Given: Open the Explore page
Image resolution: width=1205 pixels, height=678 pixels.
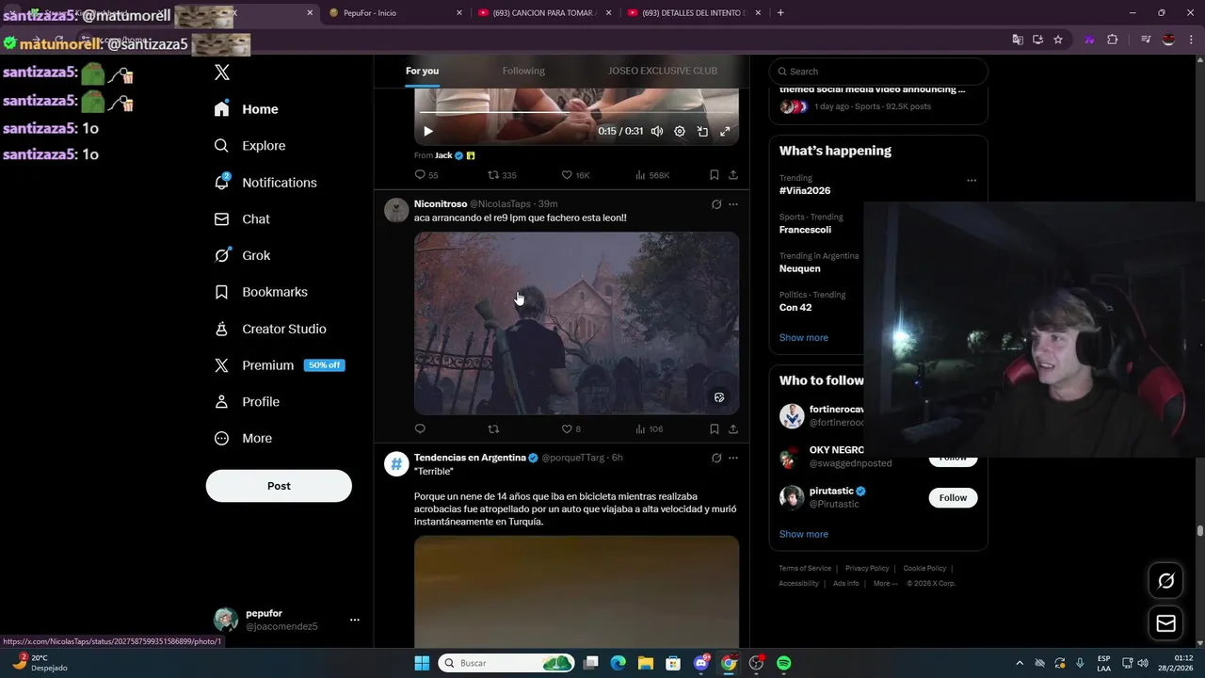Looking at the screenshot, I should pyautogui.click(x=249, y=146).
